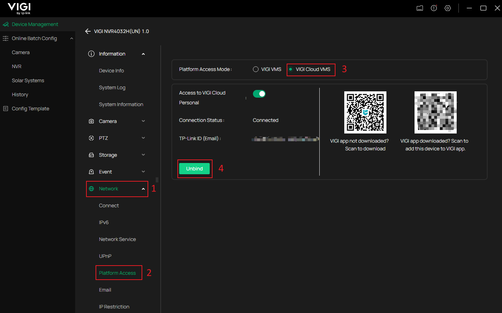
Task: Click the VIGI app download QR code
Action: coord(365,112)
